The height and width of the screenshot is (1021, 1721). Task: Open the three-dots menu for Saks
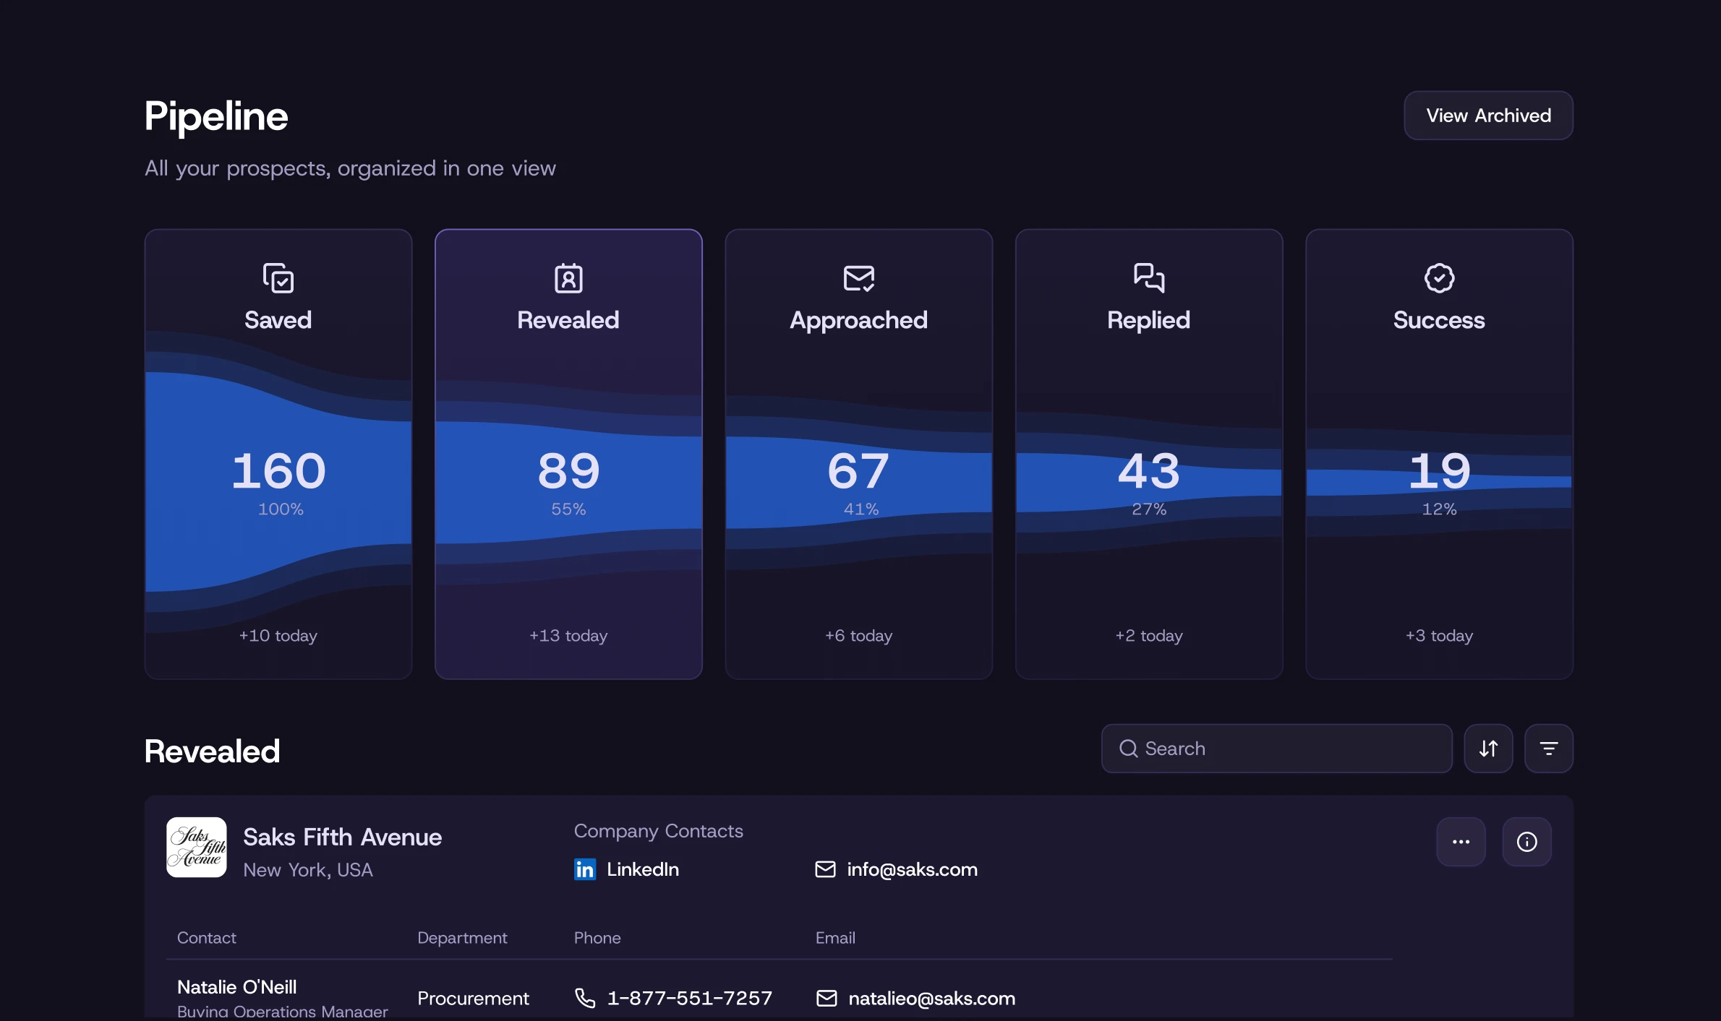tap(1461, 842)
